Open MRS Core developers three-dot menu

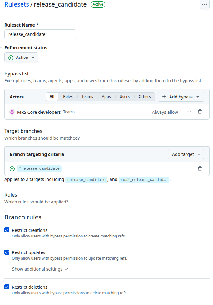tap(188, 112)
